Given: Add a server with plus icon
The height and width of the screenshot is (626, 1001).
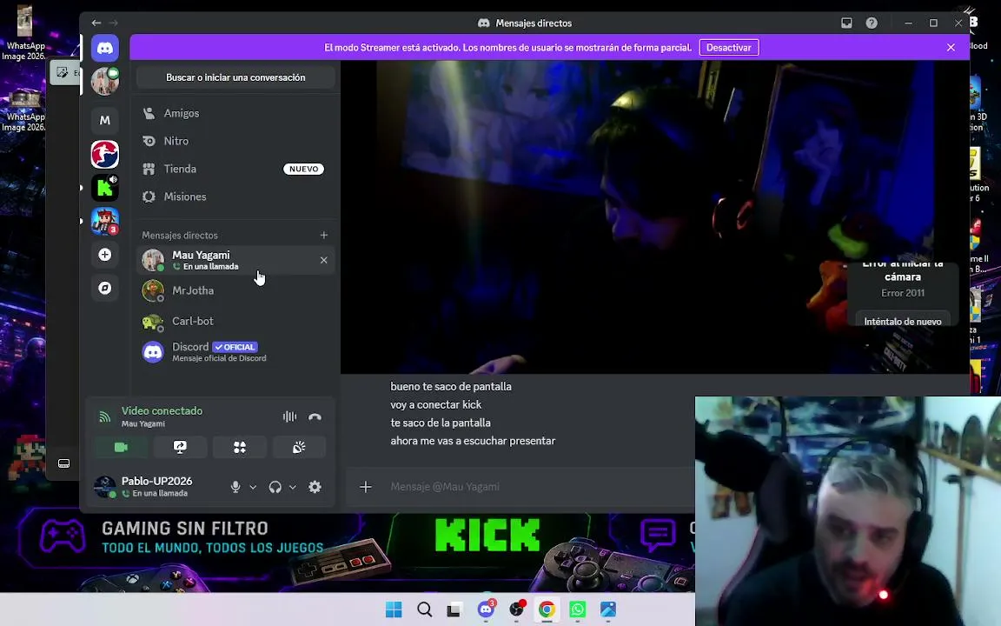Looking at the screenshot, I should point(104,255).
